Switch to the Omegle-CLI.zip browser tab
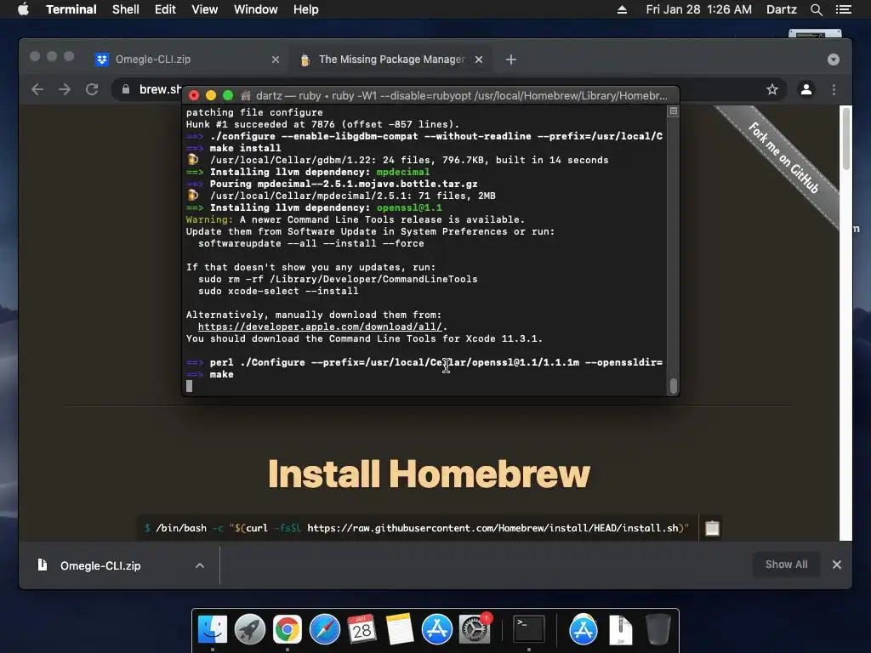This screenshot has width=871, height=653. coord(186,60)
